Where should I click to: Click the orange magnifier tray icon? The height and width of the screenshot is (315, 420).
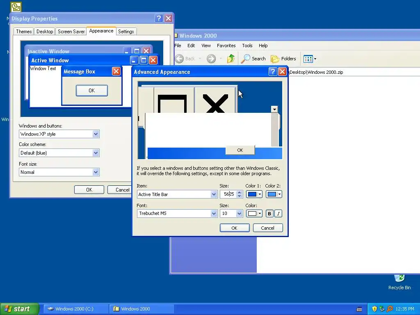(x=390, y=309)
